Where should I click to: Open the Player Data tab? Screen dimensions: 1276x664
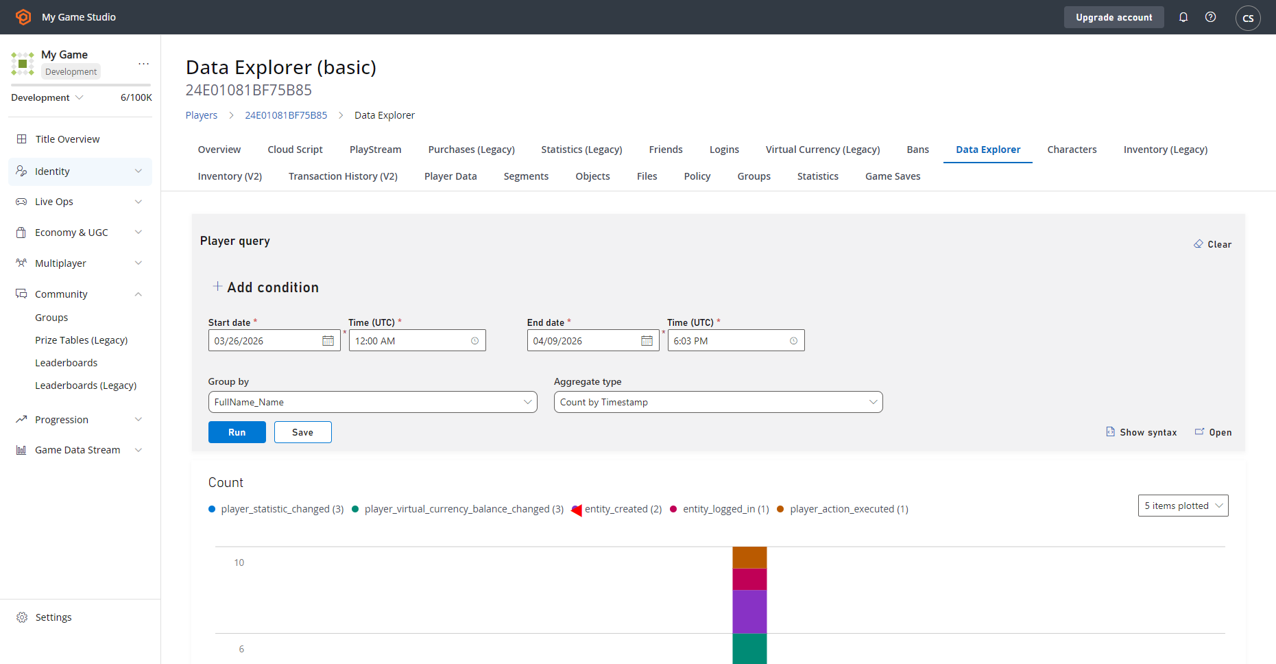pos(450,176)
